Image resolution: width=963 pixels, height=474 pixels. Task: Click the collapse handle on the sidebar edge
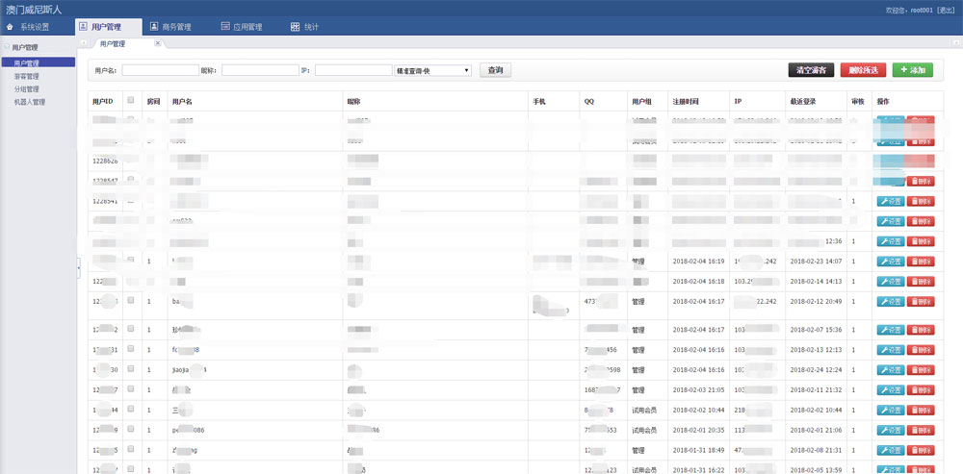tap(79, 268)
